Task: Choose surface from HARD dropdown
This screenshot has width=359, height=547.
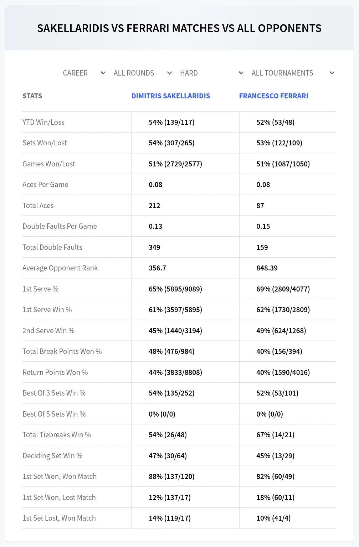Action: pos(212,73)
